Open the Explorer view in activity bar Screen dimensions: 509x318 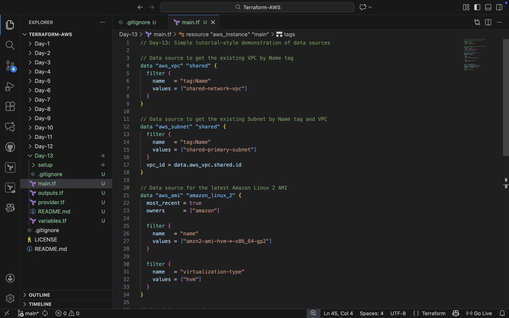10,25
